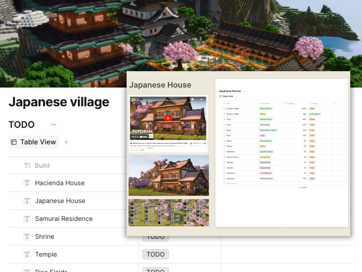
Task: Select the Table View tab inside Japanese House panel
Action: 226,96
